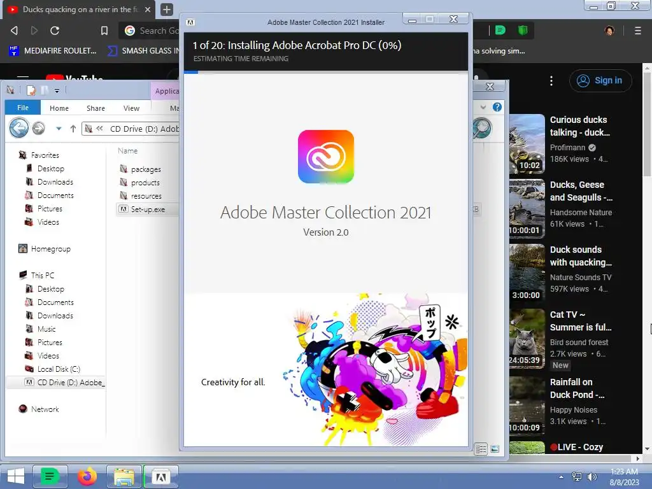
Task: Click the taskbar volume speaker icon
Action: pos(592,477)
